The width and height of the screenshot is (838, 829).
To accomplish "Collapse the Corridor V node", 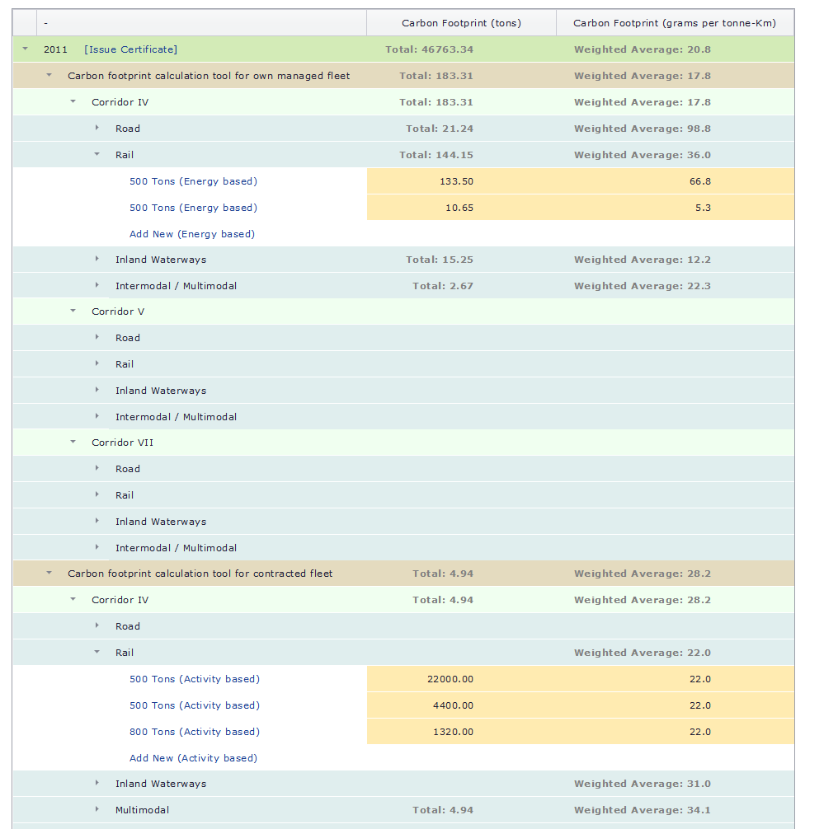I will (73, 311).
